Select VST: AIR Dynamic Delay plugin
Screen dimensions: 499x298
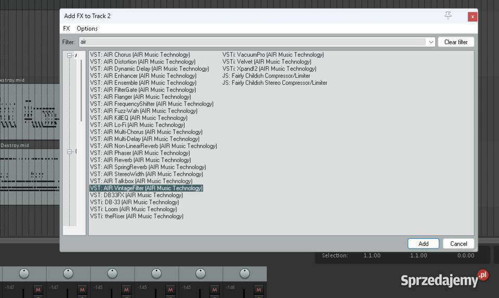[149, 69]
